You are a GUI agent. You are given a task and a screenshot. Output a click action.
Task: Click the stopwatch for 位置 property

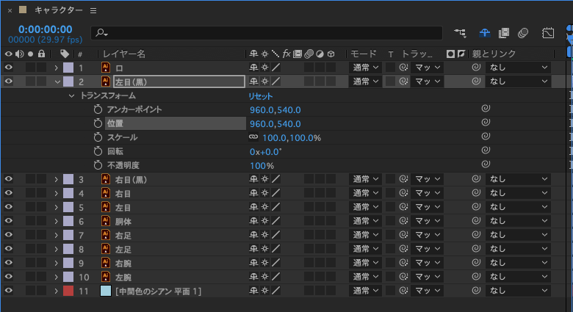tap(98, 123)
